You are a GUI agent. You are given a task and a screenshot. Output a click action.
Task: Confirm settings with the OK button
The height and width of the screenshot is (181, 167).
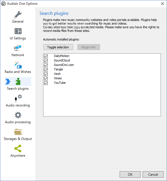(130, 174)
